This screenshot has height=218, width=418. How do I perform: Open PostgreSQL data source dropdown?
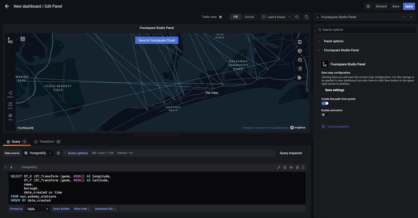[38, 153]
